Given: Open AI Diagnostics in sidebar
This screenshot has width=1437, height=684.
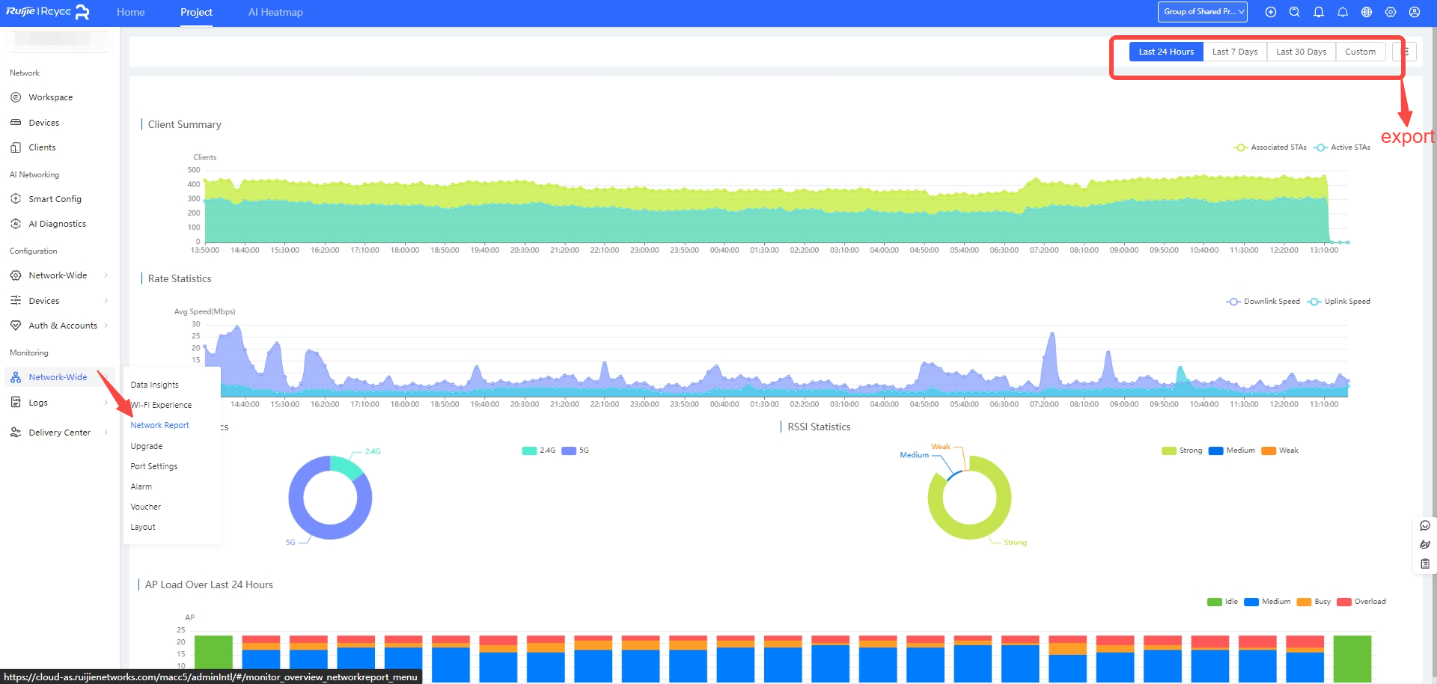Looking at the screenshot, I should [57, 224].
